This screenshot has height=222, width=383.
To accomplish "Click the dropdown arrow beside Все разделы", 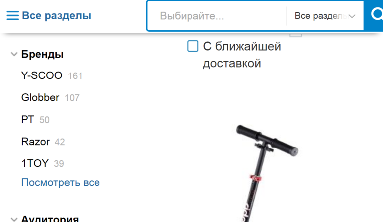I will pyautogui.click(x=352, y=16).
